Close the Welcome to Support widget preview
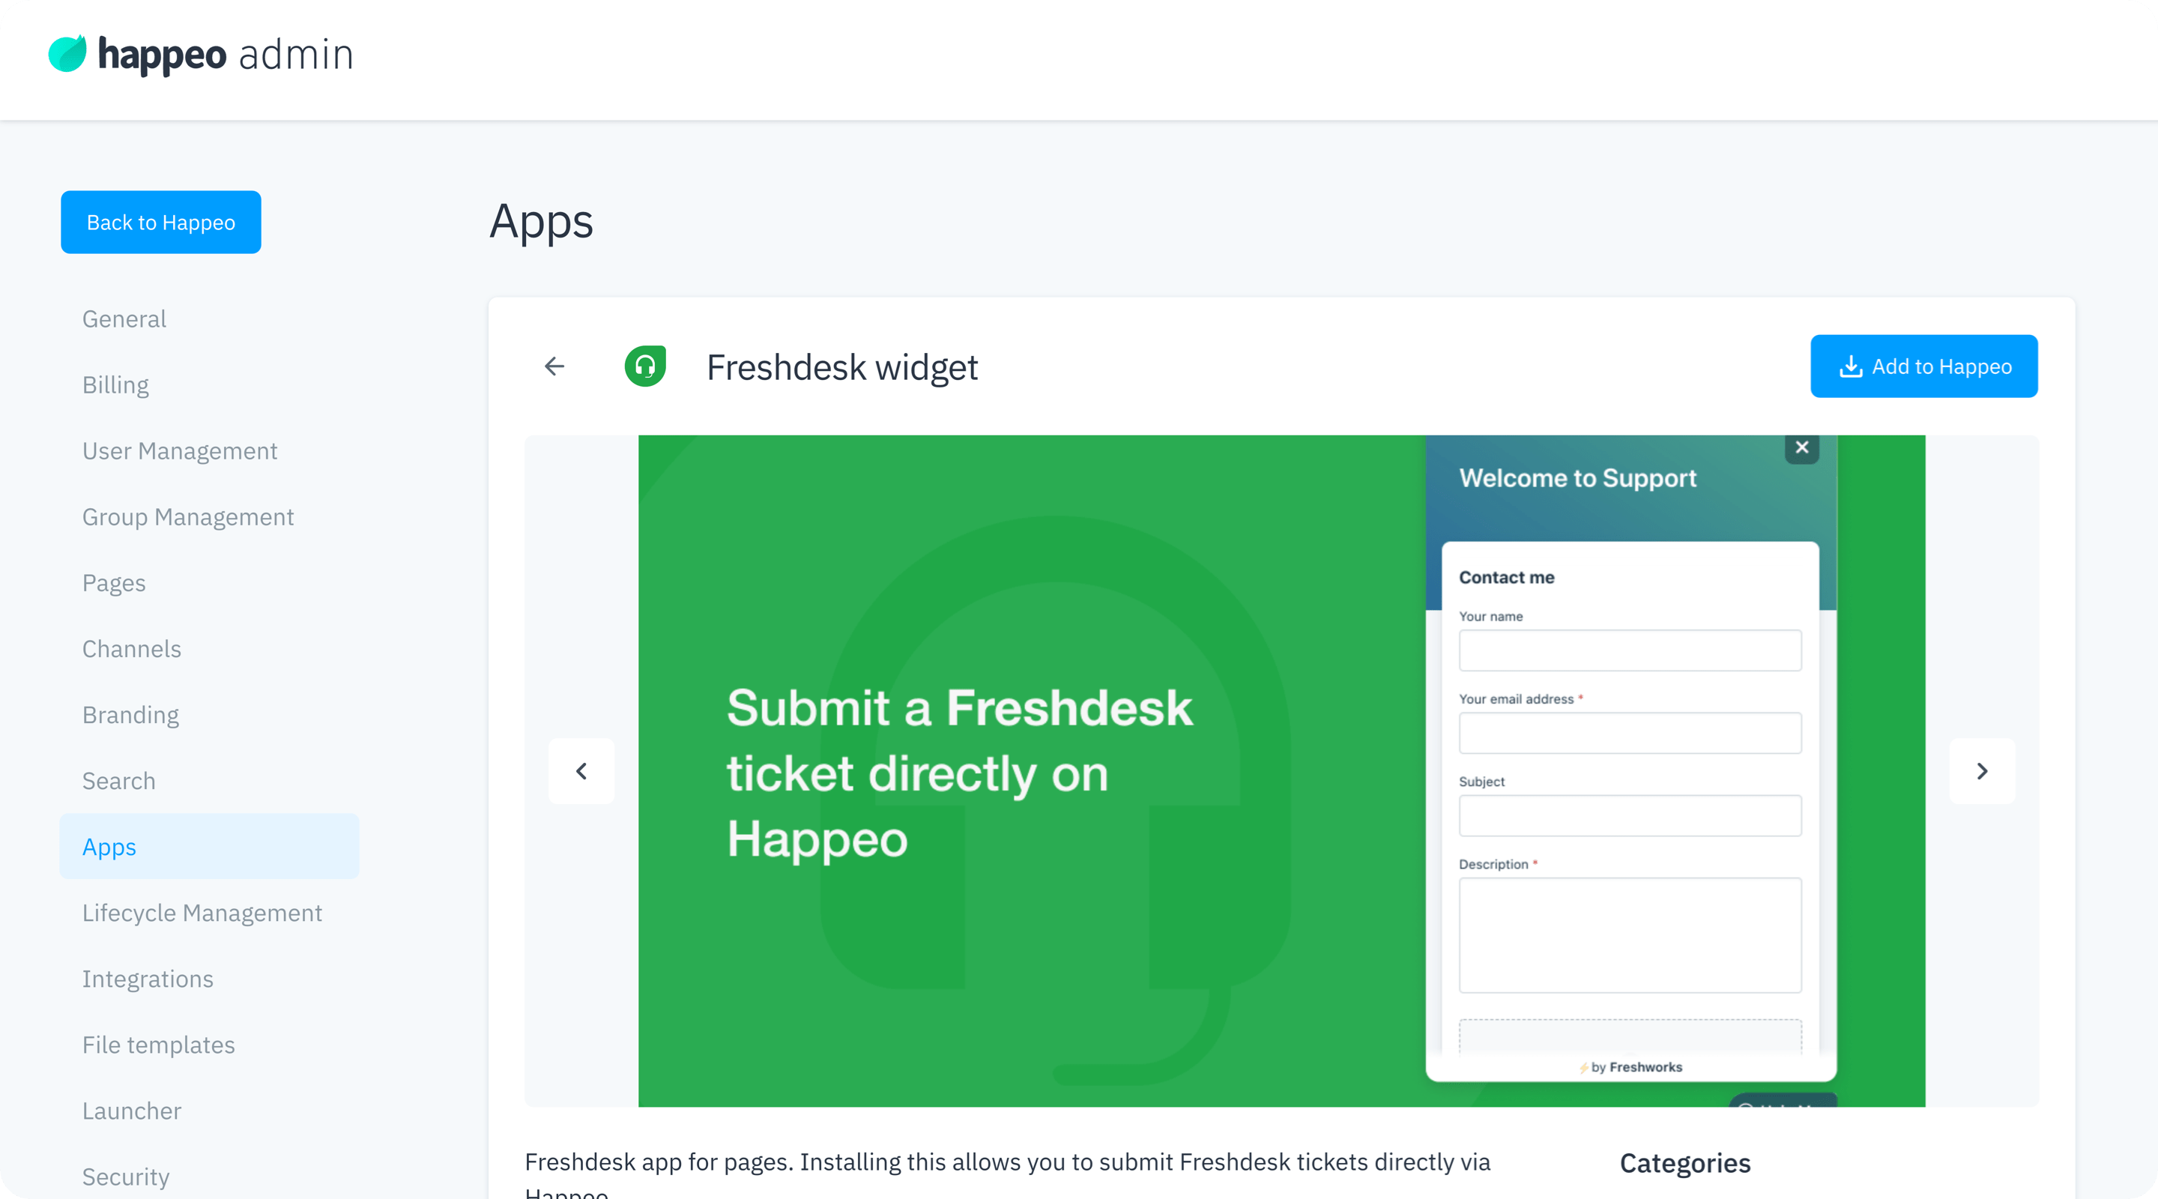 (1802, 448)
